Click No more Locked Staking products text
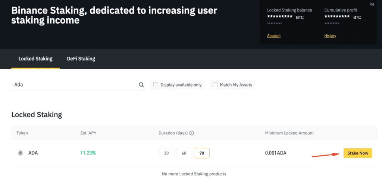The image size is (382, 187). pos(194,174)
